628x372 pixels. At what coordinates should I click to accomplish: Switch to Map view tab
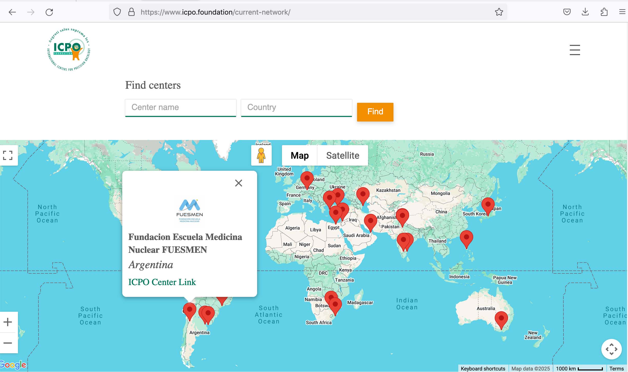click(299, 155)
